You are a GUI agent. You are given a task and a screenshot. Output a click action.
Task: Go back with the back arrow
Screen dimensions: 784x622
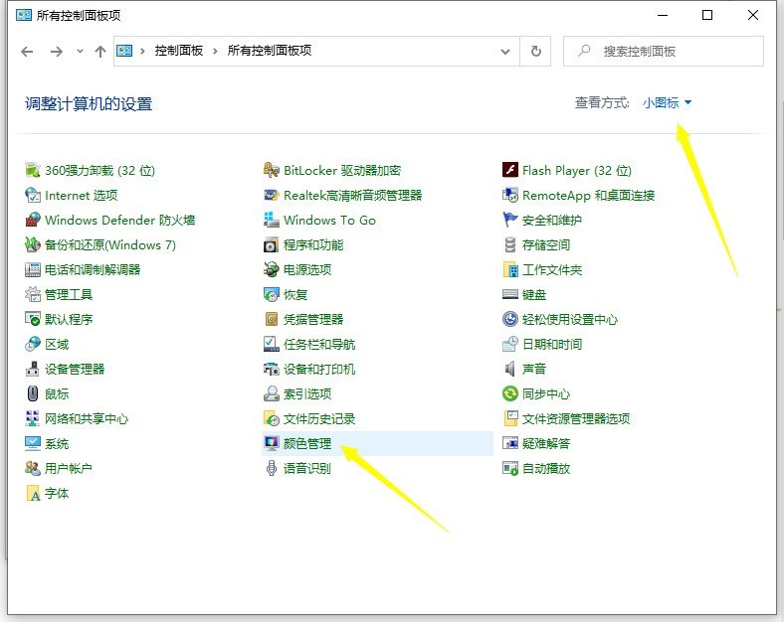(x=28, y=51)
